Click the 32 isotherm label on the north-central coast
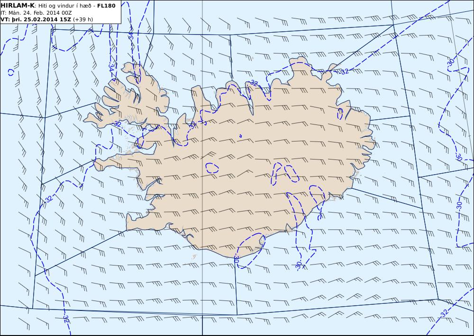 254,83
